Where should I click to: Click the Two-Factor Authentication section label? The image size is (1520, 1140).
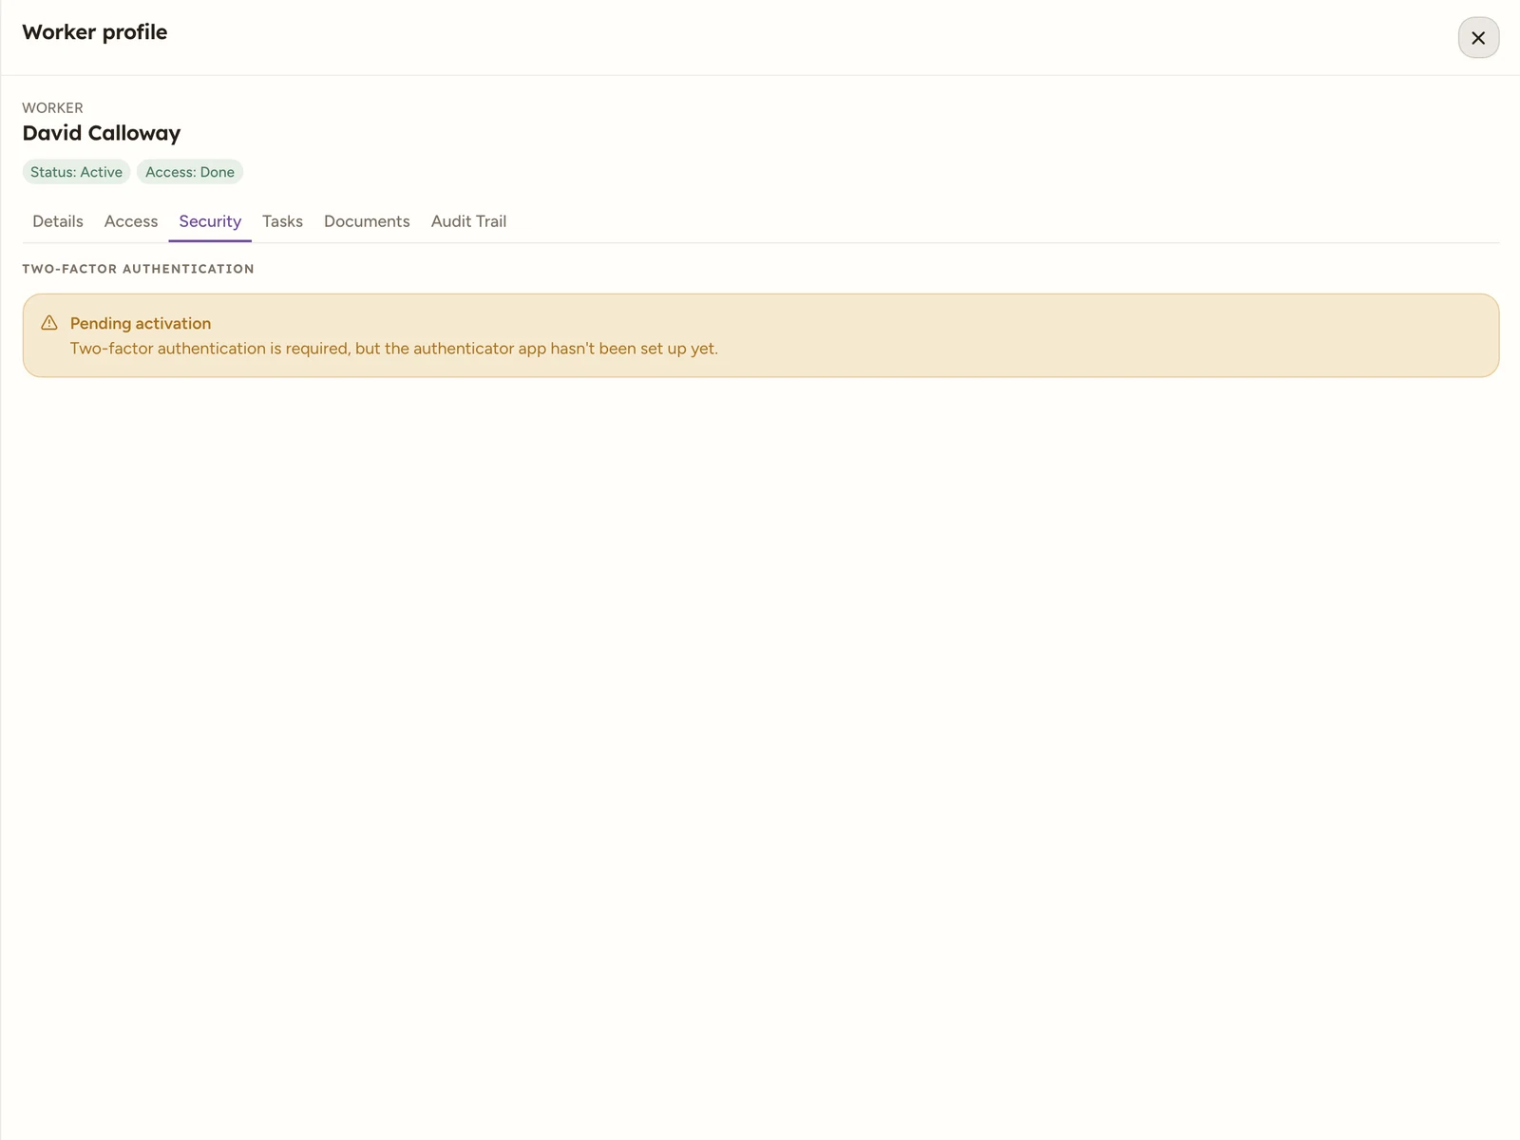point(138,269)
